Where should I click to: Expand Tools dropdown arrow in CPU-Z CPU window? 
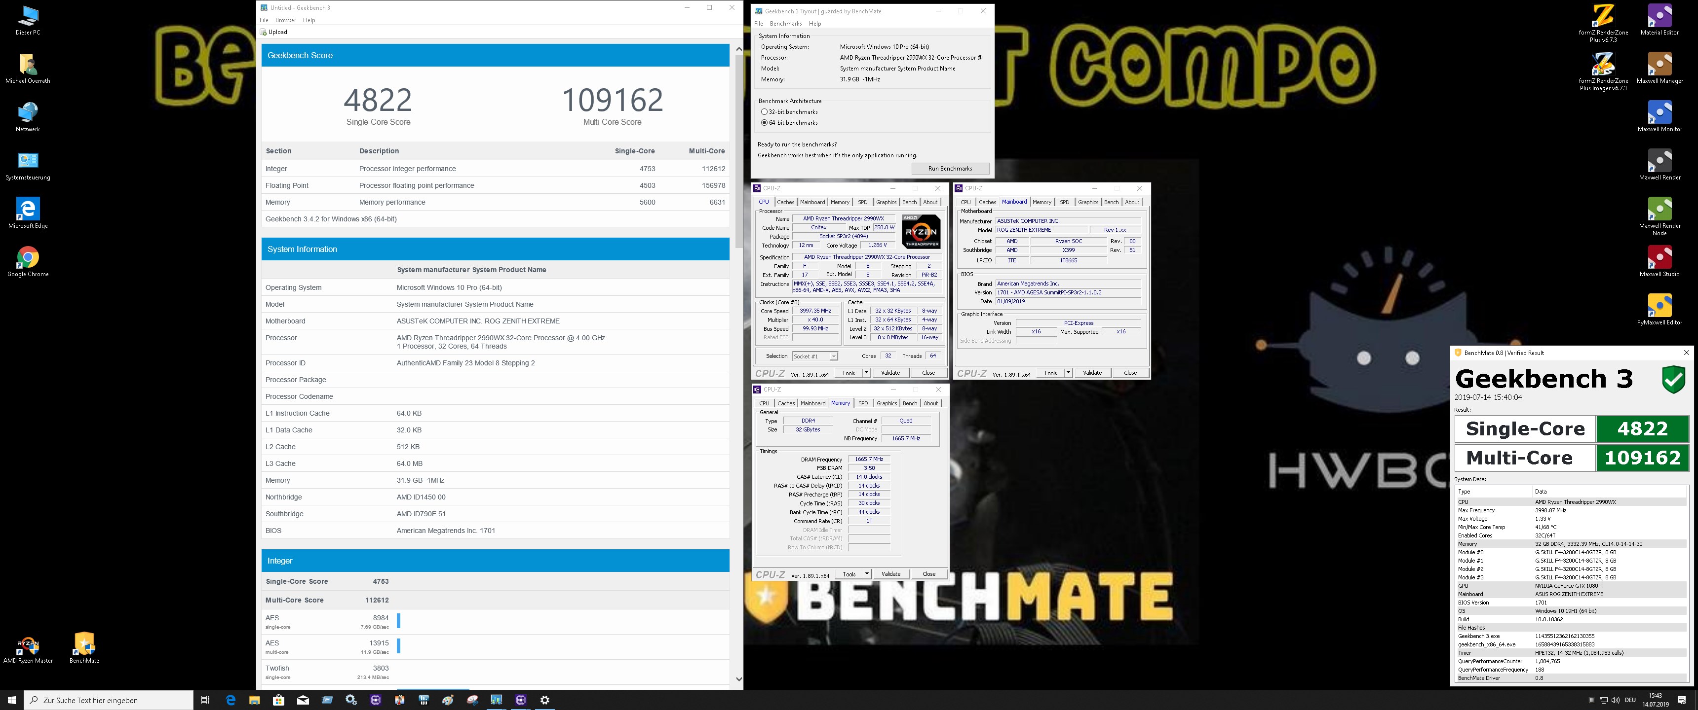pos(866,373)
